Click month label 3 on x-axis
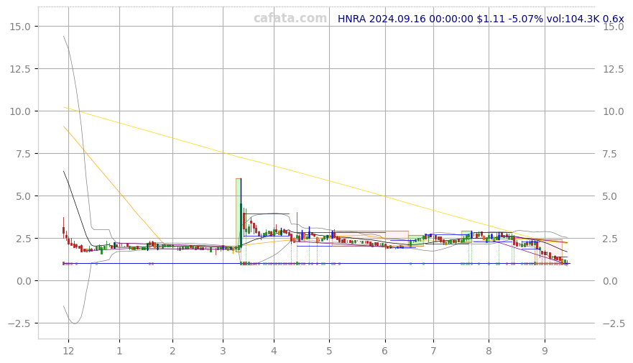Image resolution: width=633 pixels, height=363 pixels. [223, 351]
